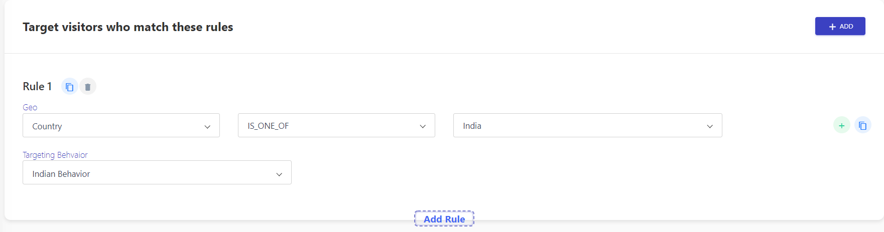Click the Rule 1 heading
Viewport: 884px width, 232px height.
pyautogui.click(x=37, y=87)
